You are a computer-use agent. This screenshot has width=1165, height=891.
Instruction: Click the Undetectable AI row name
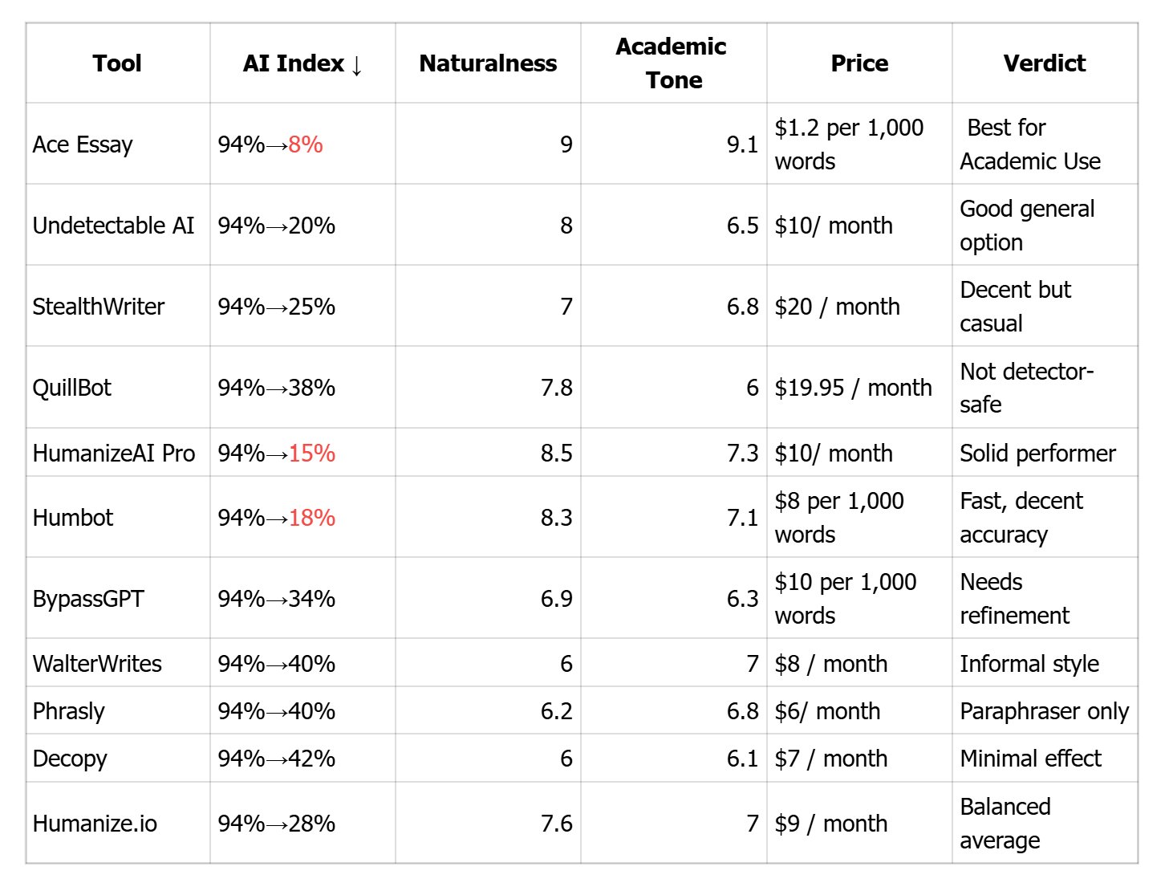pyautogui.click(x=113, y=226)
